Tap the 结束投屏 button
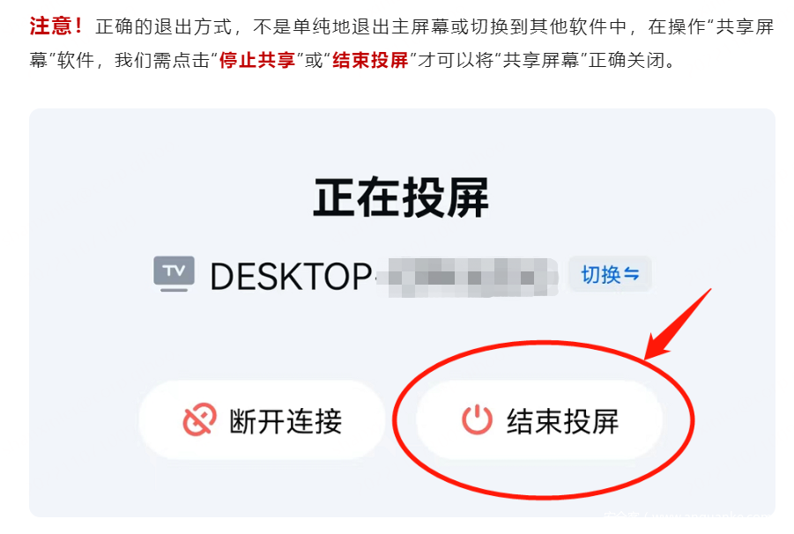The height and width of the screenshot is (534, 794). pos(538,420)
